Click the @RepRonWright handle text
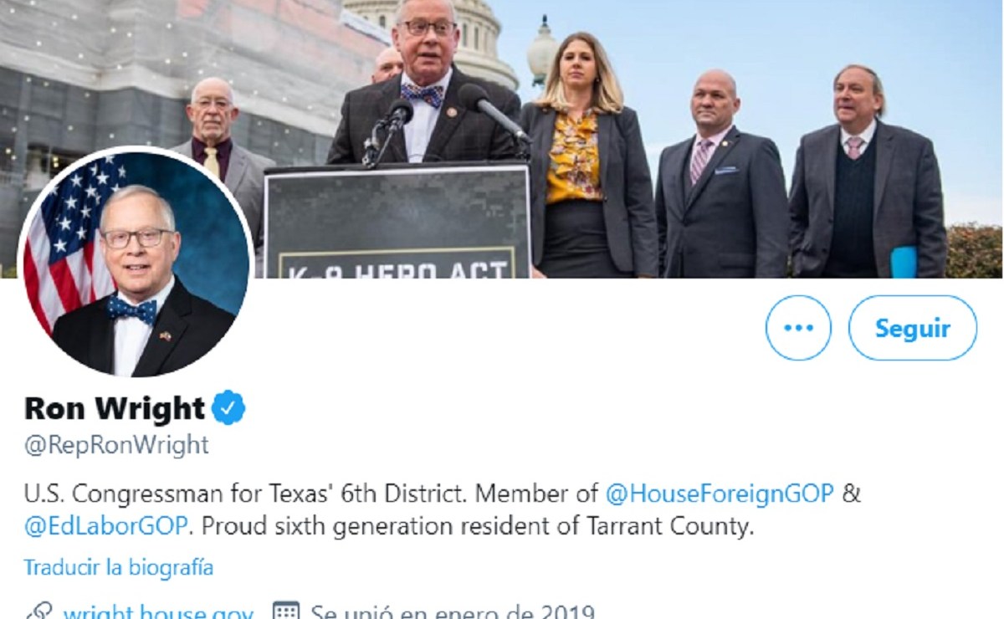 pos(116,445)
